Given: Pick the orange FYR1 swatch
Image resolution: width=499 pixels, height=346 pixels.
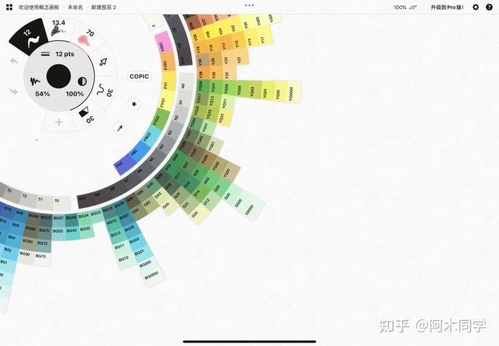Looking at the screenshot, I should pyautogui.click(x=167, y=62).
